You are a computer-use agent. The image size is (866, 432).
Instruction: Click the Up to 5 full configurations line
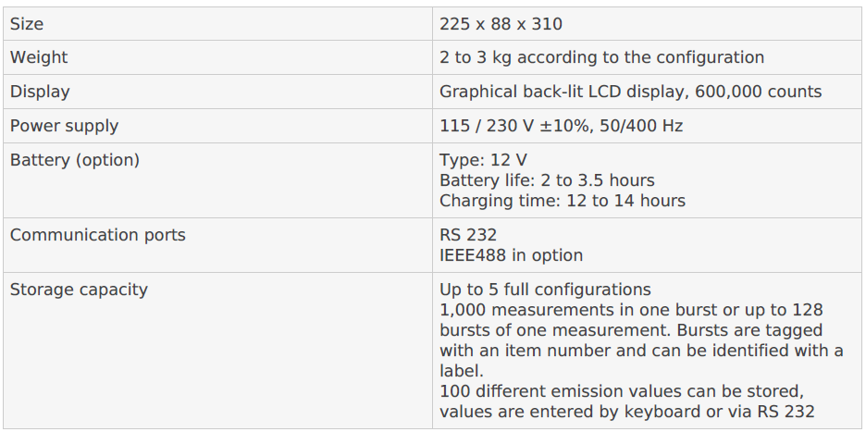[x=545, y=290]
